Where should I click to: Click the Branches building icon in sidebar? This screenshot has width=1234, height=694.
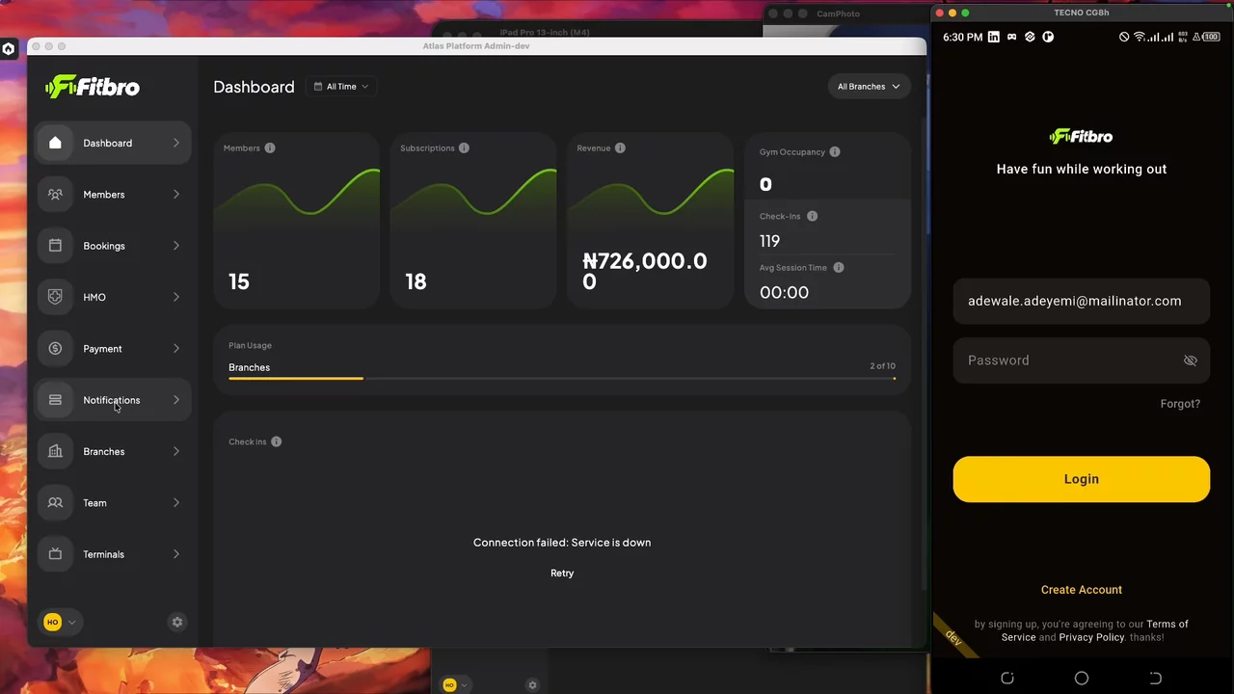(55, 451)
